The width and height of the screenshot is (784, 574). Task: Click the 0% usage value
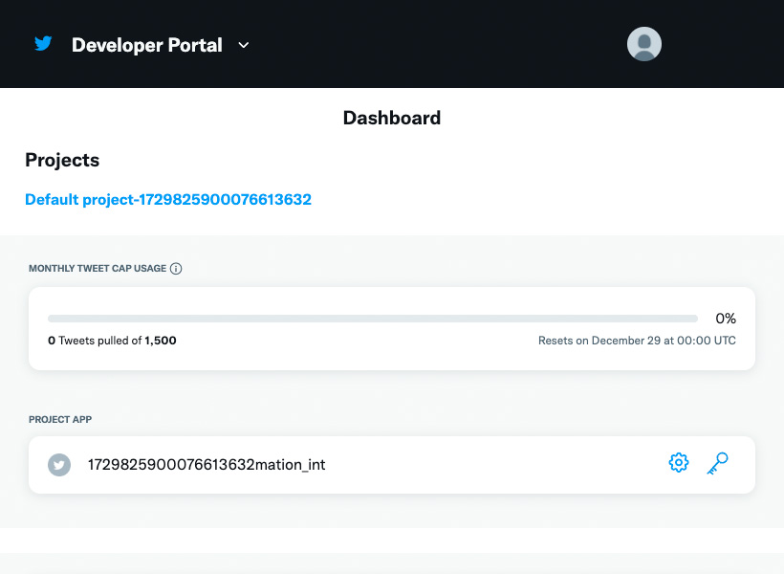pos(726,319)
